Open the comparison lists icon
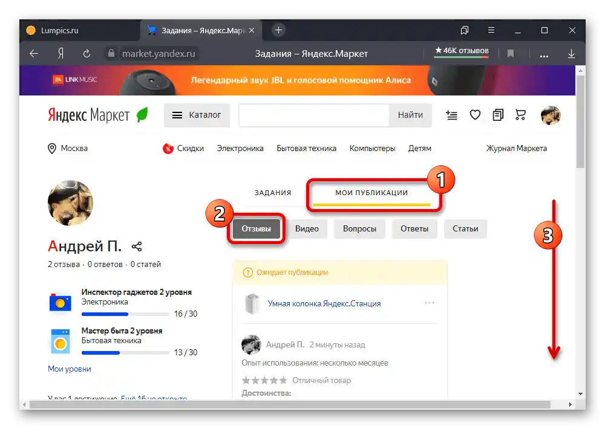 coord(498,115)
